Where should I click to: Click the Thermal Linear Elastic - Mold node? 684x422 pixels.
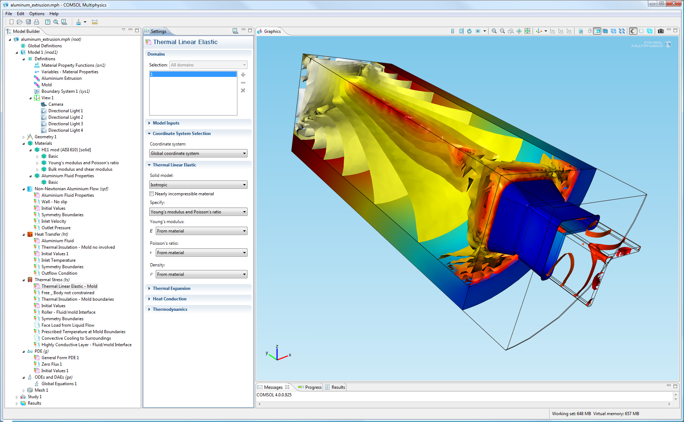tap(69, 286)
